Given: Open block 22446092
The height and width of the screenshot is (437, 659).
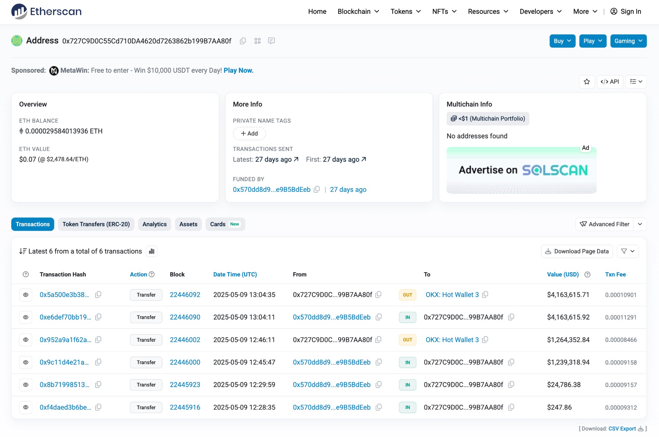Looking at the screenshot, I should click(185, 295).
